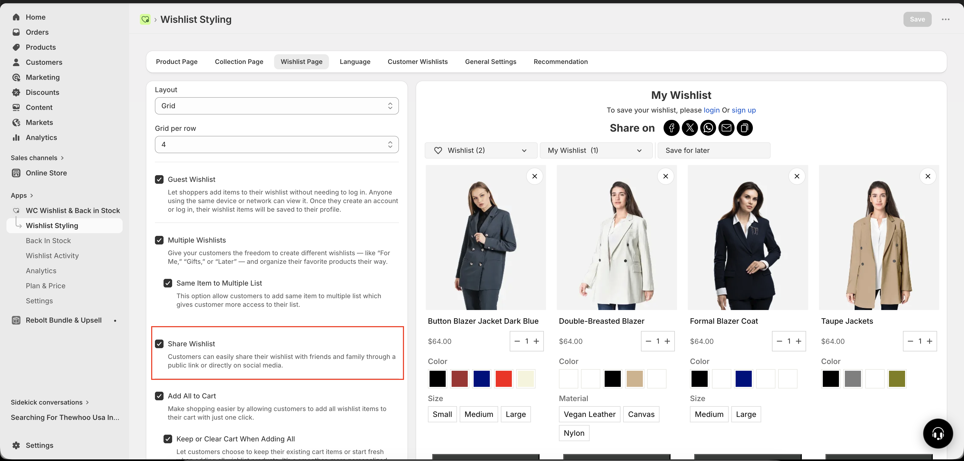This screenshot has width=964, height=461.
Task: Toggle the Guest Wishlist checkbox
Action: (159, 180)
